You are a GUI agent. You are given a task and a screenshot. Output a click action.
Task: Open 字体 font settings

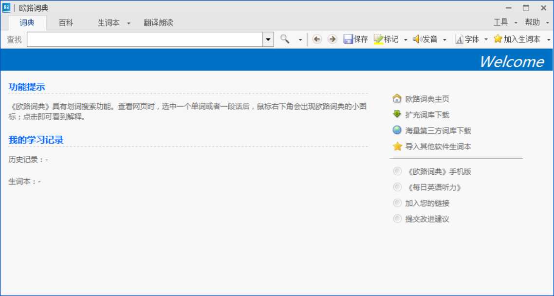click(x=467, y=39)
